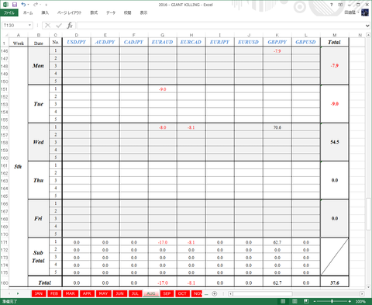Expand the formula bar chevron
The height and width of the screenshot is (305, 372).
tap(367, 26)
